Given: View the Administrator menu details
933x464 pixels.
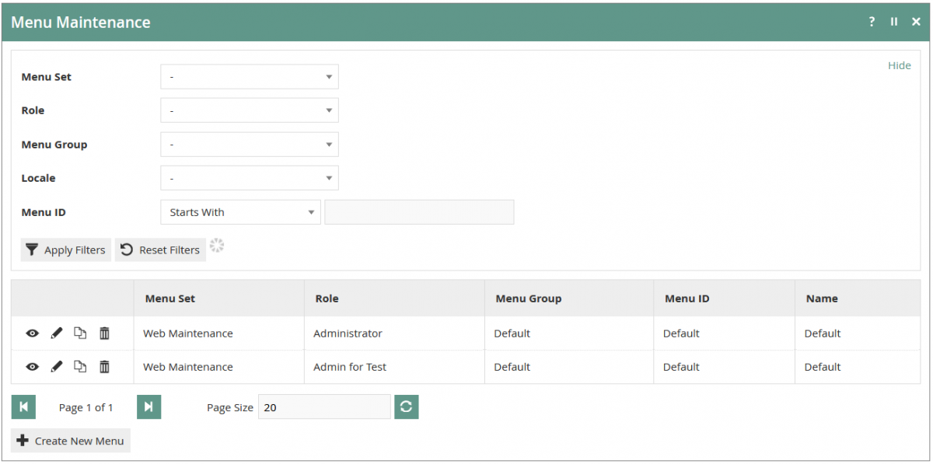Looking at the screenshot, I should pyautogui.click(x=32, y=333).
